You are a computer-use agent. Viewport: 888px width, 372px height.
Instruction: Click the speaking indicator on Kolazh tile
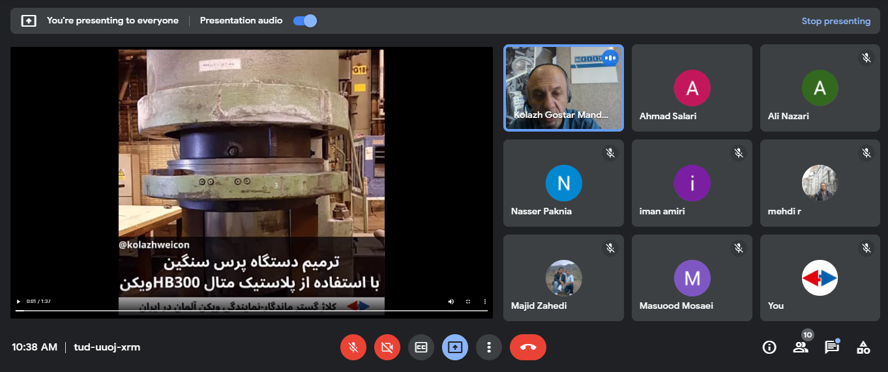[x=610, y=58]
